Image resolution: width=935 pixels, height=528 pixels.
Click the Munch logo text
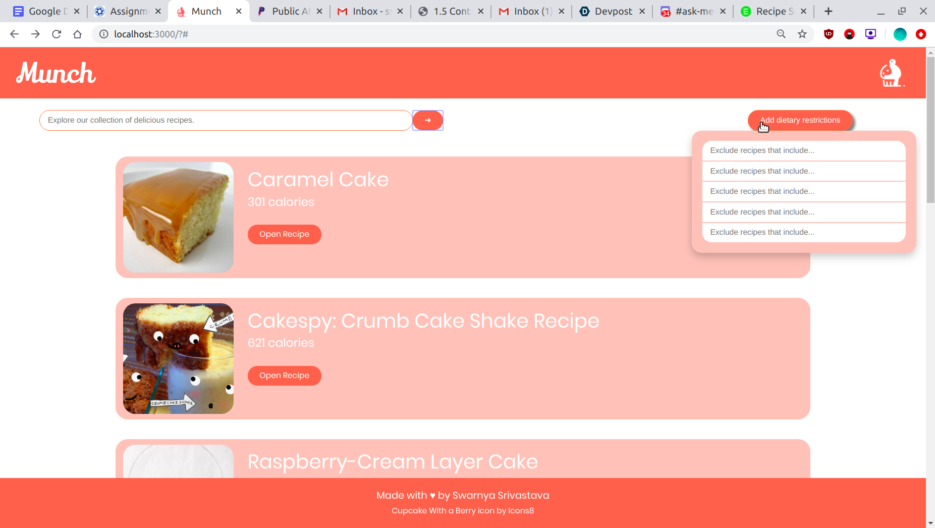coord(56,73)
